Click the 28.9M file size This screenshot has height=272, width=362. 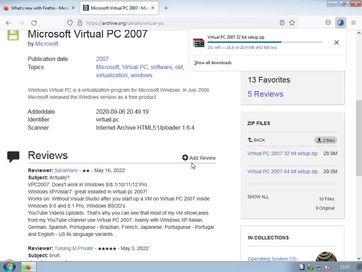pos(330,153)
